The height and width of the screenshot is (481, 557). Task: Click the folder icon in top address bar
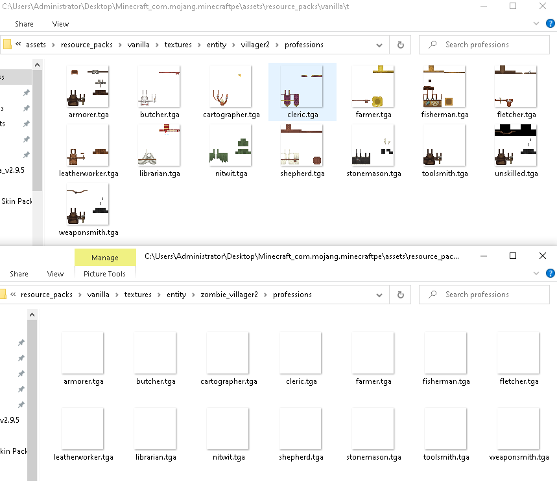tap(7, 45)
